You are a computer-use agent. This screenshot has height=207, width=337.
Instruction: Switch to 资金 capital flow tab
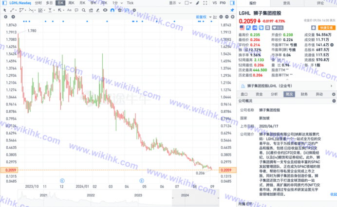click(259, 94)
